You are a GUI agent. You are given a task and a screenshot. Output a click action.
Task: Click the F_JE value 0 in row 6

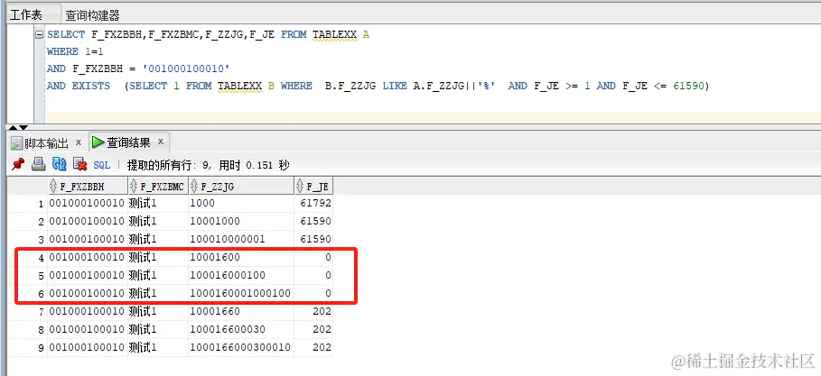313,293
